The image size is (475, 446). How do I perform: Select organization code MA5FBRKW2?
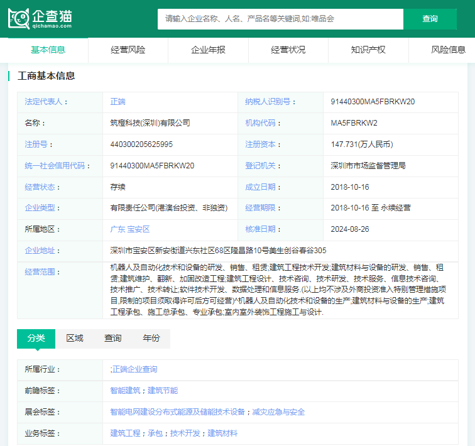354,123
